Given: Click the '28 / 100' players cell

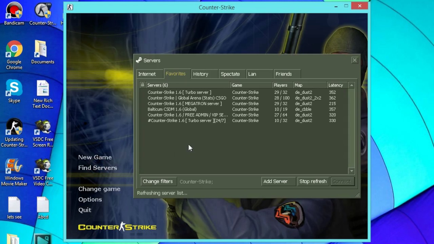Looking at the screenshot, I should pos(282,98).
